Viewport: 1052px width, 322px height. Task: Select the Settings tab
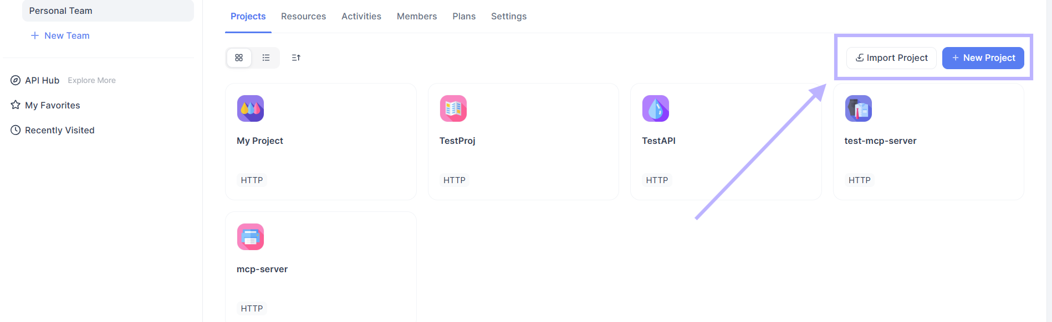[508, 17]
